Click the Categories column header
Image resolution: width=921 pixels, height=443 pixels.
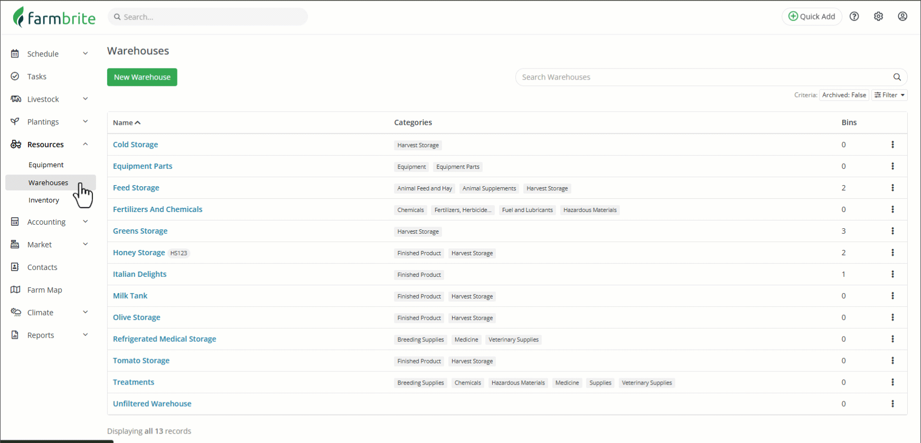413,122
